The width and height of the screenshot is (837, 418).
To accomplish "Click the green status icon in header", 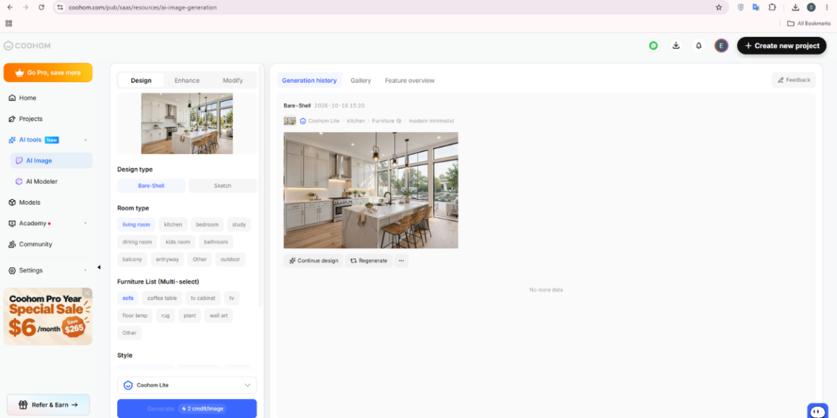I will [x=654, y=46].
